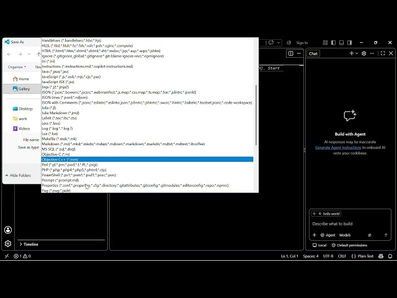
Task: Choose Markdown file type from list
Action: 148,144
